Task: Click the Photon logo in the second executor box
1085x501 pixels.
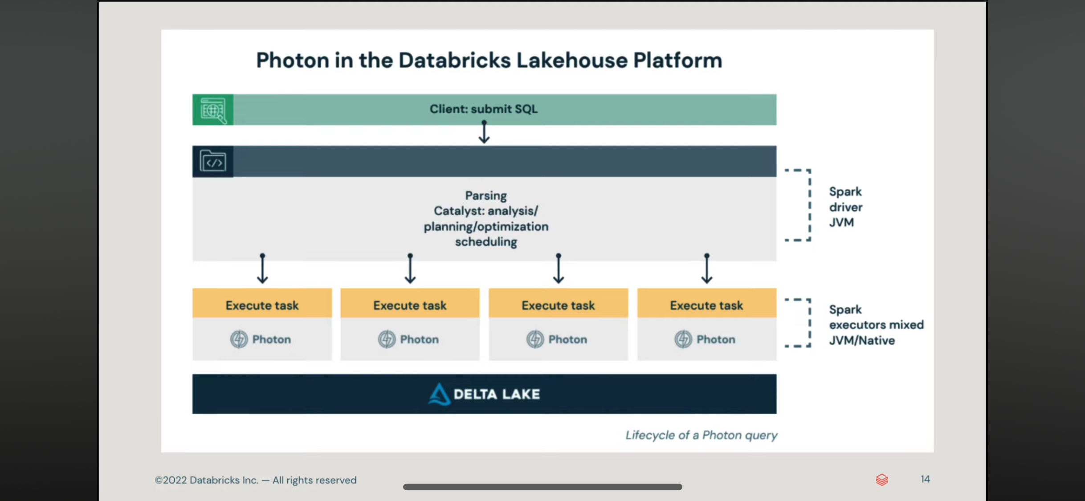Action: 387,339
